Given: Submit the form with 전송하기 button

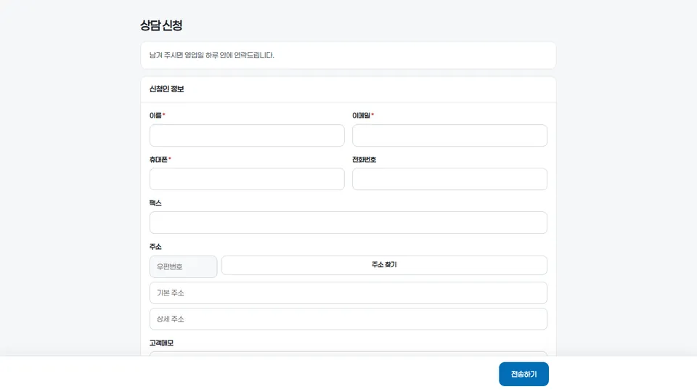Looking at the screenshot, I should pos(523,375).
